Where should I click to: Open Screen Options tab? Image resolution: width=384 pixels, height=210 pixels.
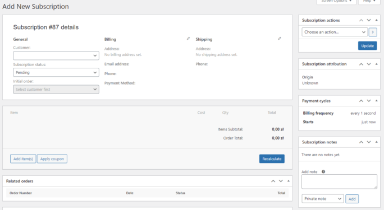336,2
